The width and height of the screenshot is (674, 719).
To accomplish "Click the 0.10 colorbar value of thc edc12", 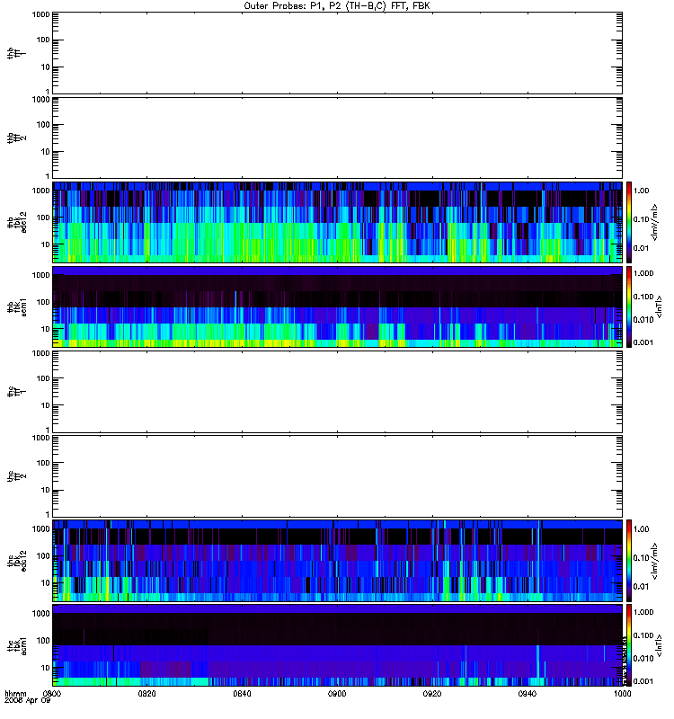I will click(641, 557).
